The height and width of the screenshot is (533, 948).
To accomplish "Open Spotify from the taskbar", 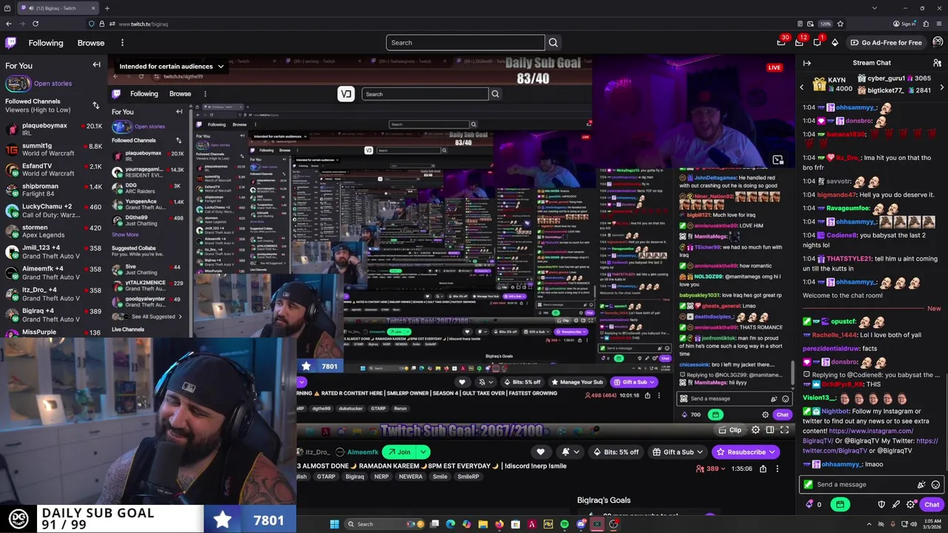I will 564,524.
